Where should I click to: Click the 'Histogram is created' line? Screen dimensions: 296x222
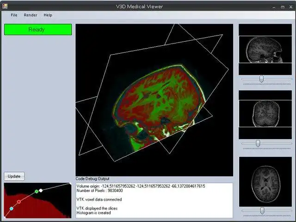[93, 213]
